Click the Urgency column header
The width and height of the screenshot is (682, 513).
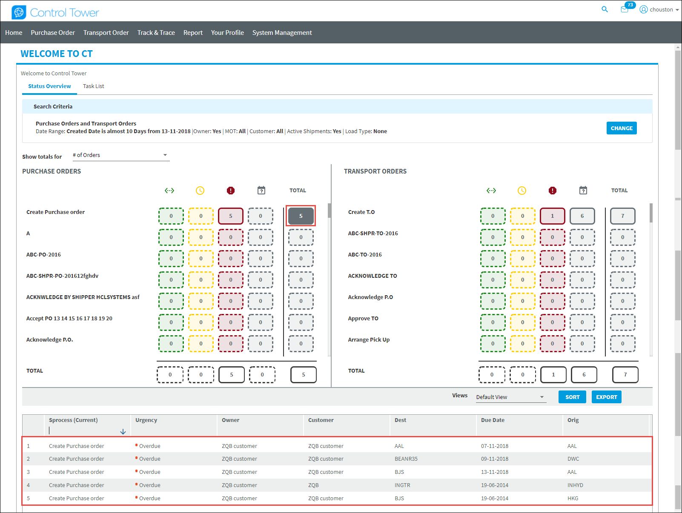146,420
